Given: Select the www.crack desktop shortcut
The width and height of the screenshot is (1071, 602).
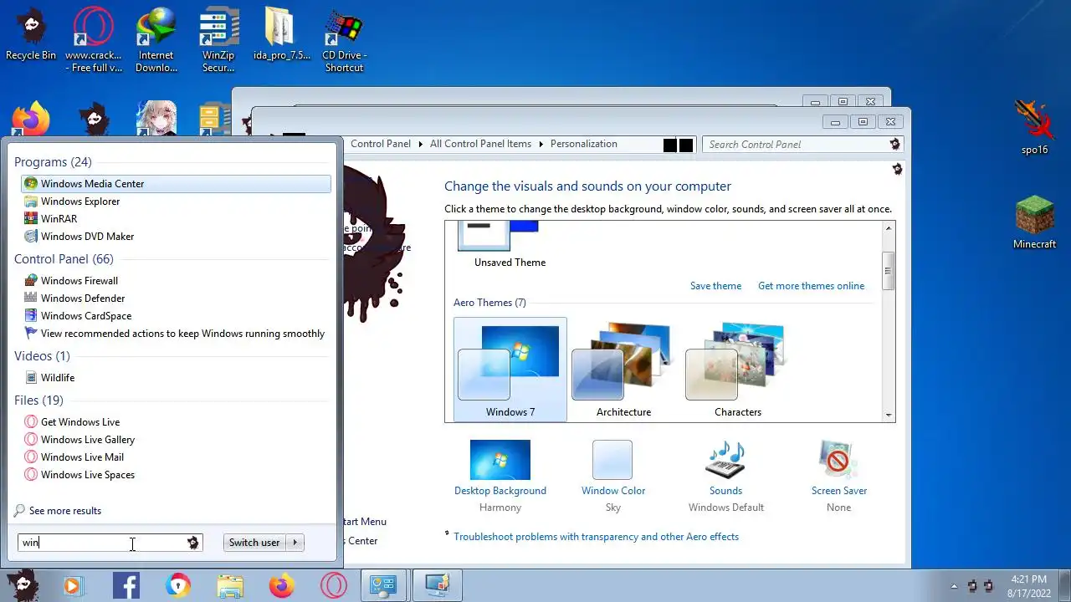Looking at the screenshot, I should pyautogui.click(x=94, y=40).
